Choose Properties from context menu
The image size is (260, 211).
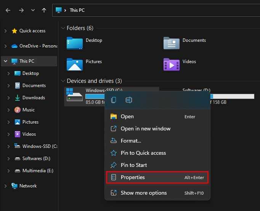(157, 178)
